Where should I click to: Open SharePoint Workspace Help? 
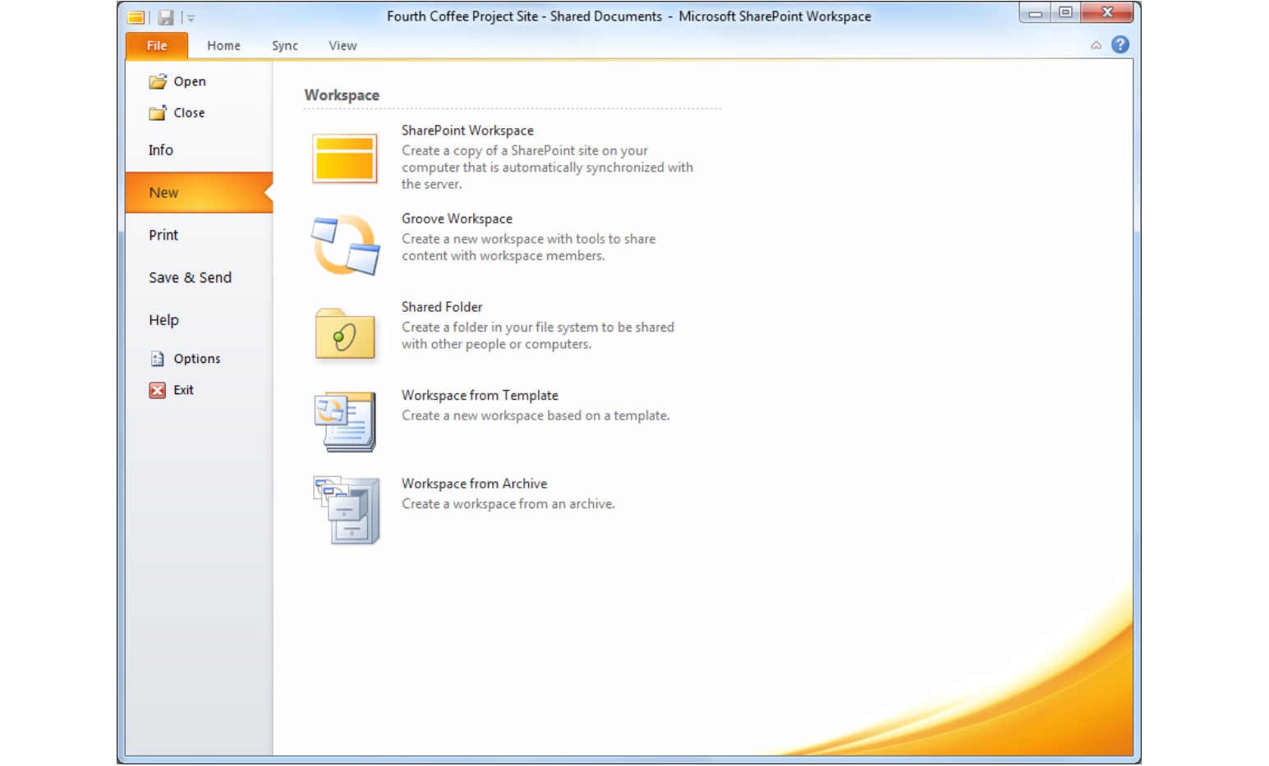click(x=1120, y=44)
